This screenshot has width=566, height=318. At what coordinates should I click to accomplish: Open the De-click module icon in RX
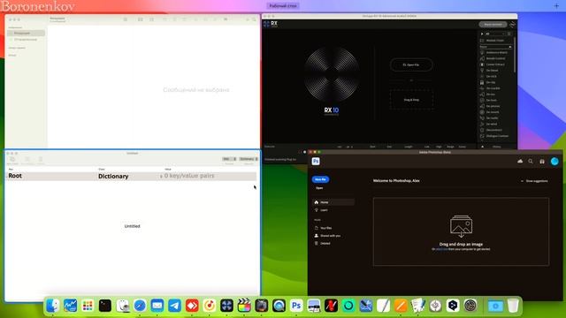point(482,77)
